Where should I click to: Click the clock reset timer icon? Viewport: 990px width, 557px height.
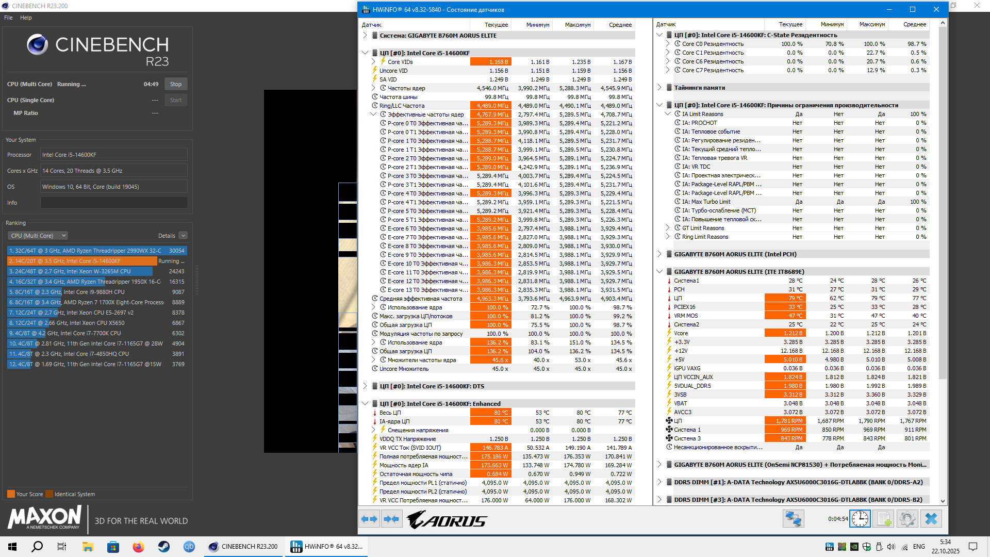coord(860,519)
